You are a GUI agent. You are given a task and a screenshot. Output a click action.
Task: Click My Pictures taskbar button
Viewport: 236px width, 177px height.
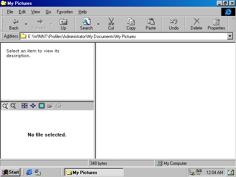[x=94, y=172]
